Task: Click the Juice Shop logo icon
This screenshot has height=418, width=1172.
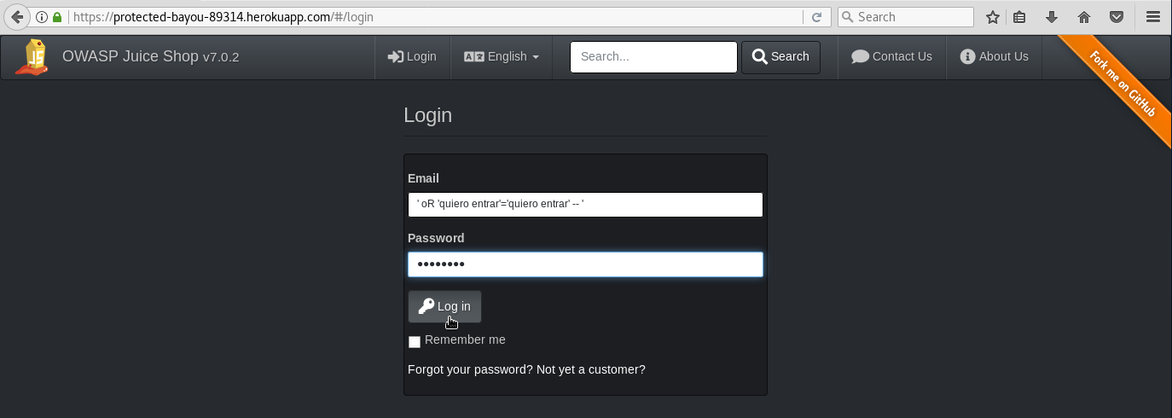Action: [x=33, y=57]
